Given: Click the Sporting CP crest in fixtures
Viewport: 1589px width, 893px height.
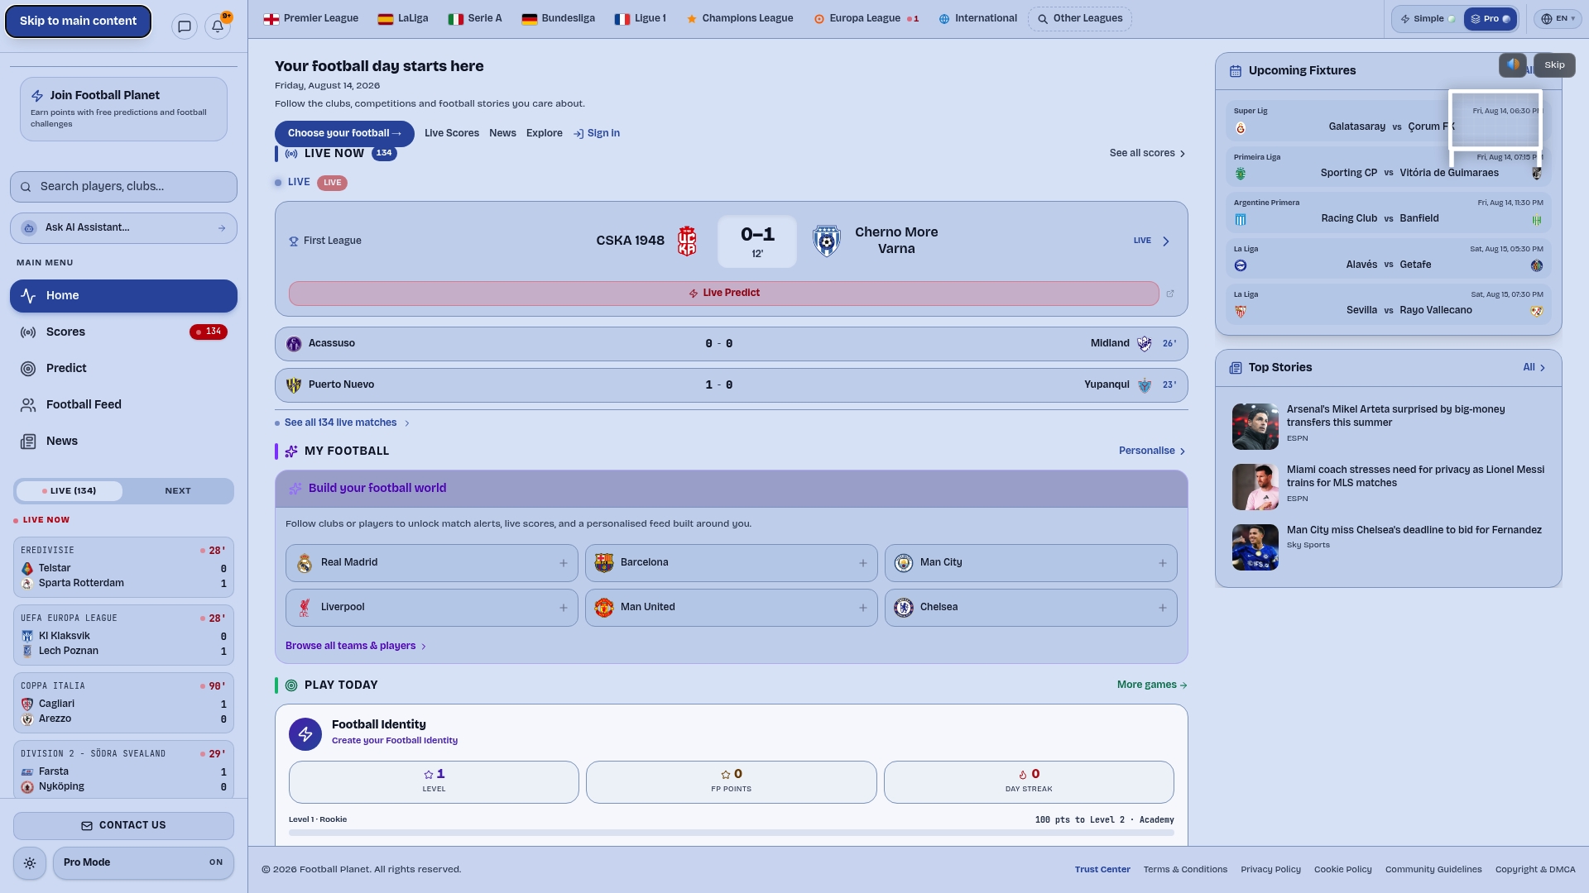Looking at the screenshot, I should [1241, 174].
